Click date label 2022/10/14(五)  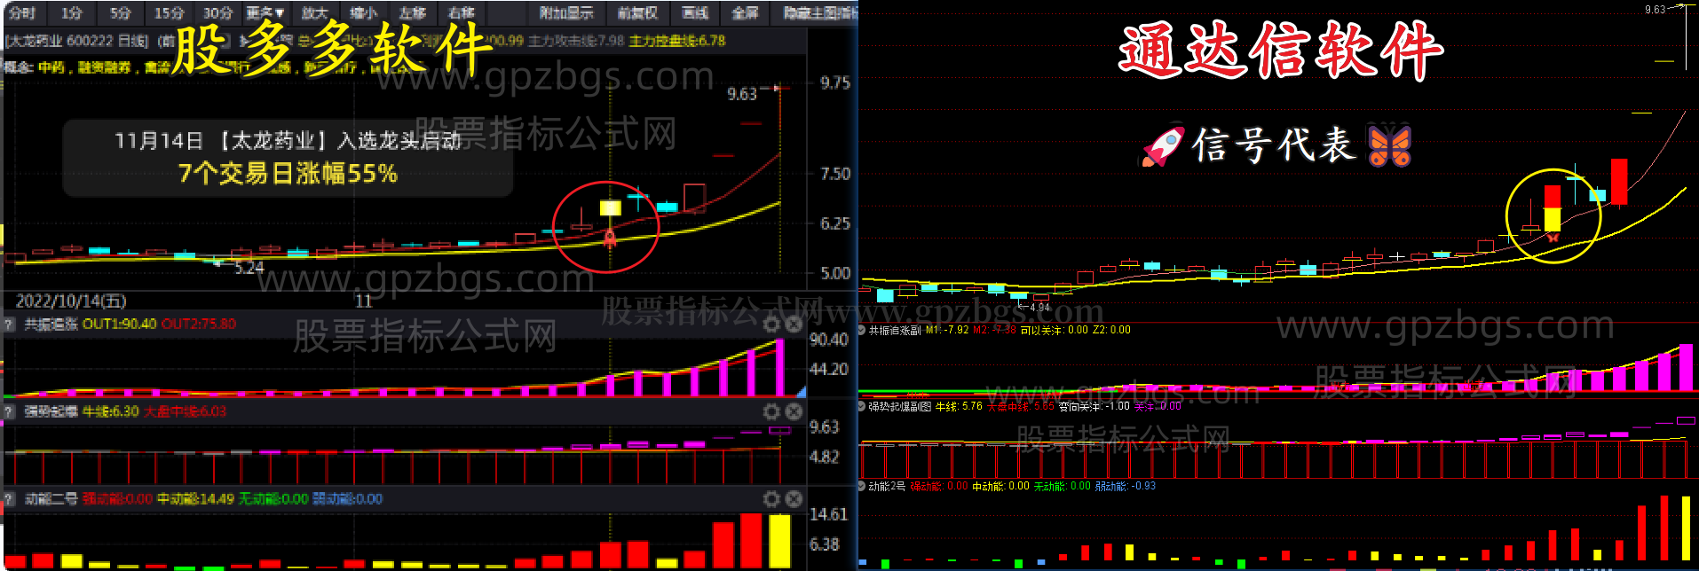click(x=71, y=301)
